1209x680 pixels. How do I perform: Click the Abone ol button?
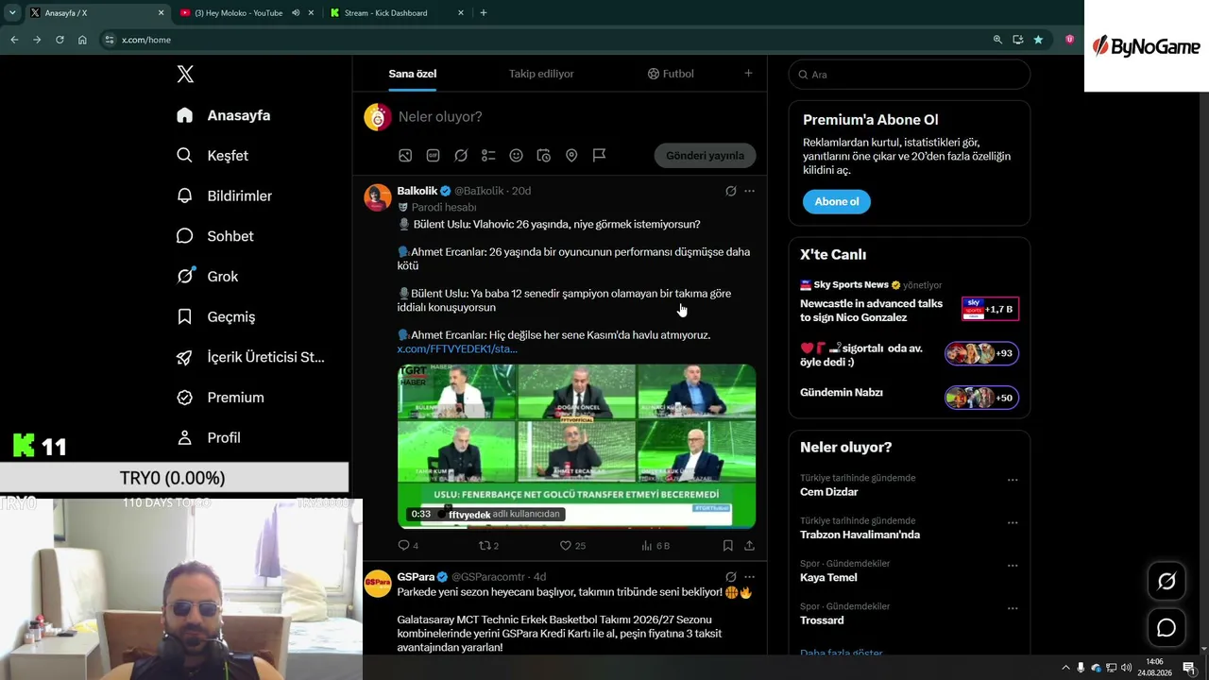[837, 202]
